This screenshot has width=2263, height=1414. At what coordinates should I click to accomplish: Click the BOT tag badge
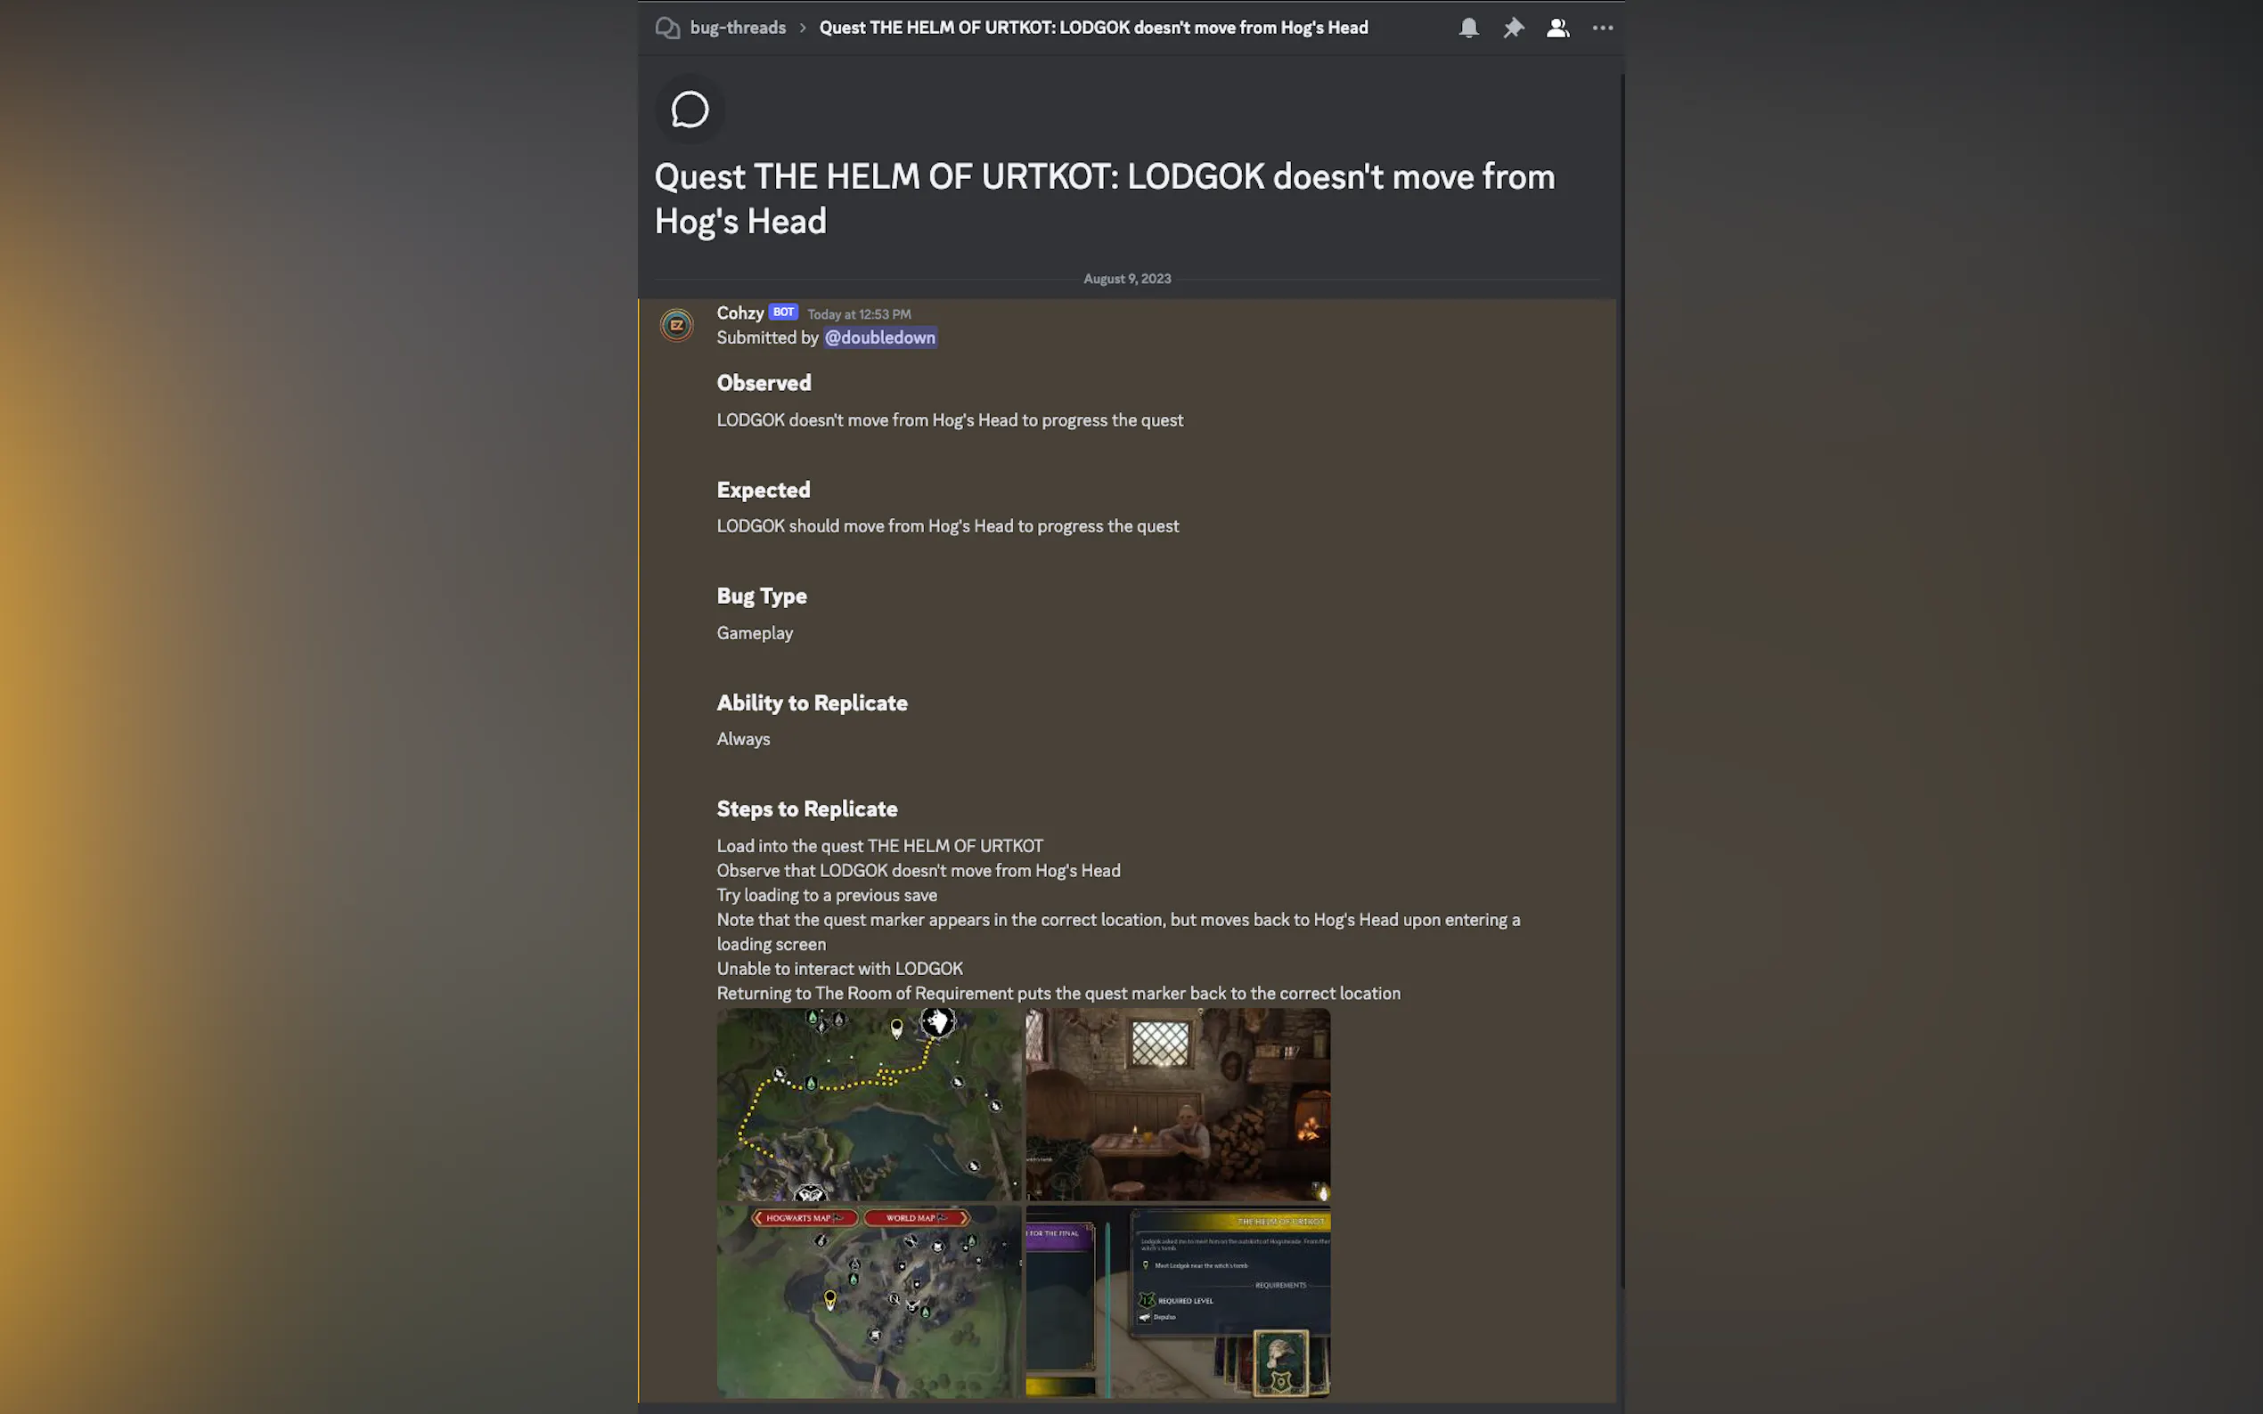click(783, 313)
